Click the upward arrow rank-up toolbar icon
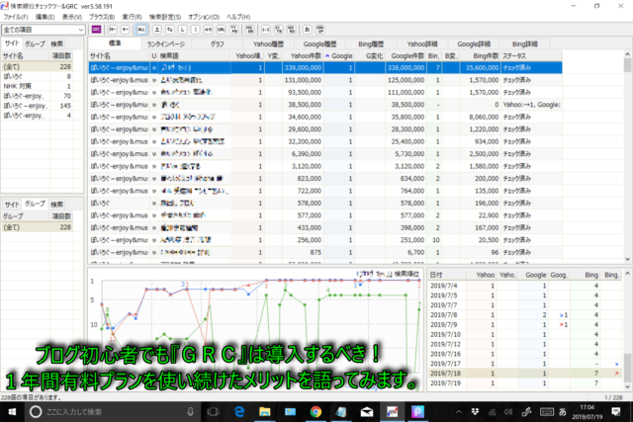633x422 pixels. (x=157, y=30)
